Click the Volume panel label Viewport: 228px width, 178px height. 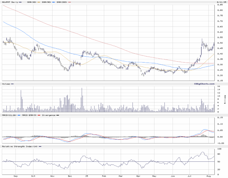point(6,84)
